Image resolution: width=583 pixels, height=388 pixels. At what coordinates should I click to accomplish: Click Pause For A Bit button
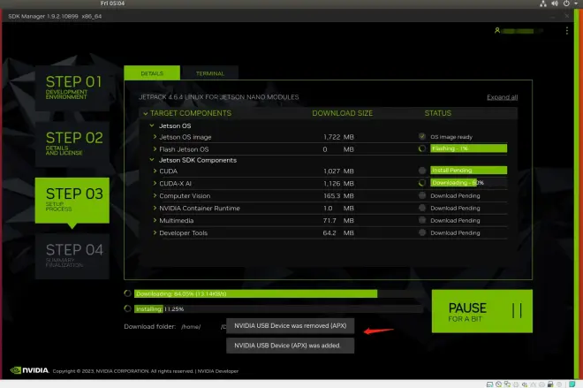pos(482,311)
